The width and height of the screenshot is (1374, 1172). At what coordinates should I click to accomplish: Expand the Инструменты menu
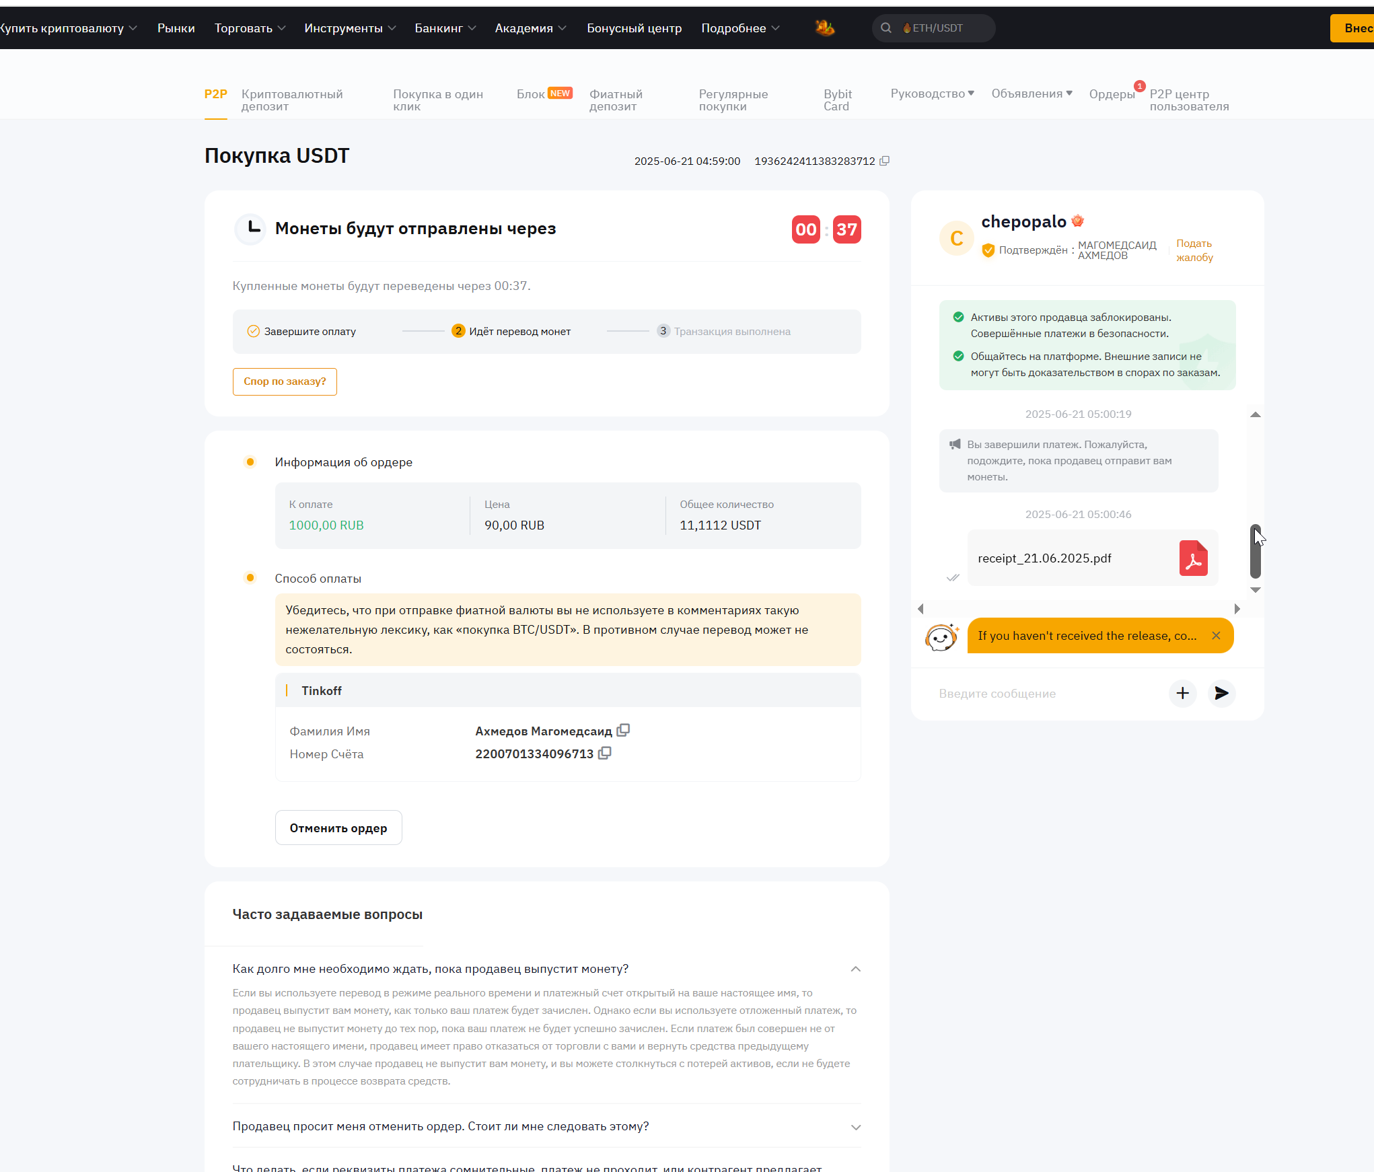350,28
